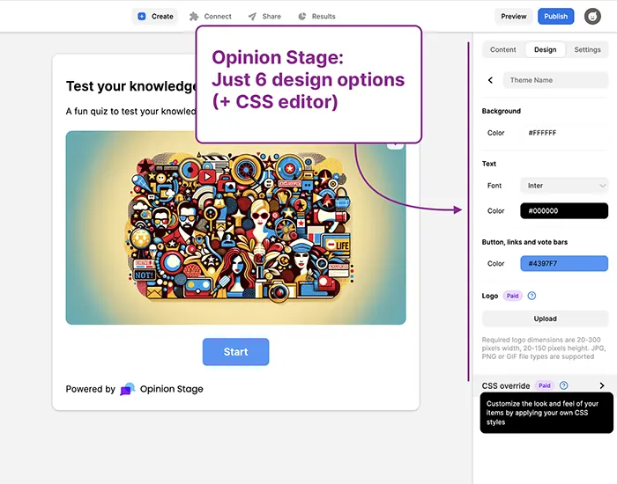Image resolution: width=617 pixels, height=484 pixels.
Task: Click the Publish button
Action: (x=555, y=17)
